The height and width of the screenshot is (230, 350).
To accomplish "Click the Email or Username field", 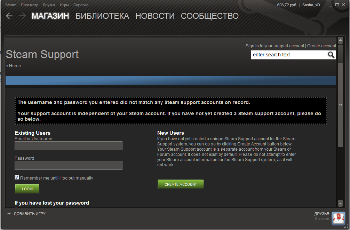I will coord(69,146).
